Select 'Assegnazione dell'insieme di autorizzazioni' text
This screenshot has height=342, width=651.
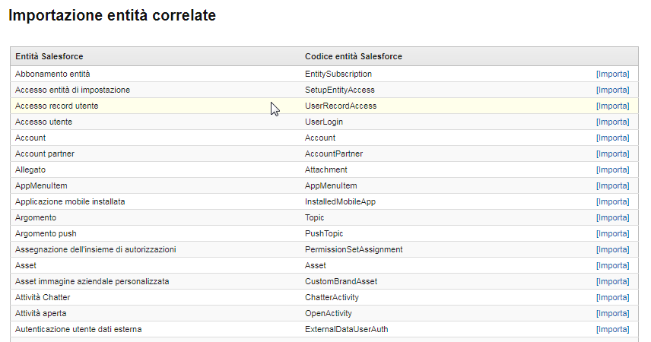tap(96, 250)
